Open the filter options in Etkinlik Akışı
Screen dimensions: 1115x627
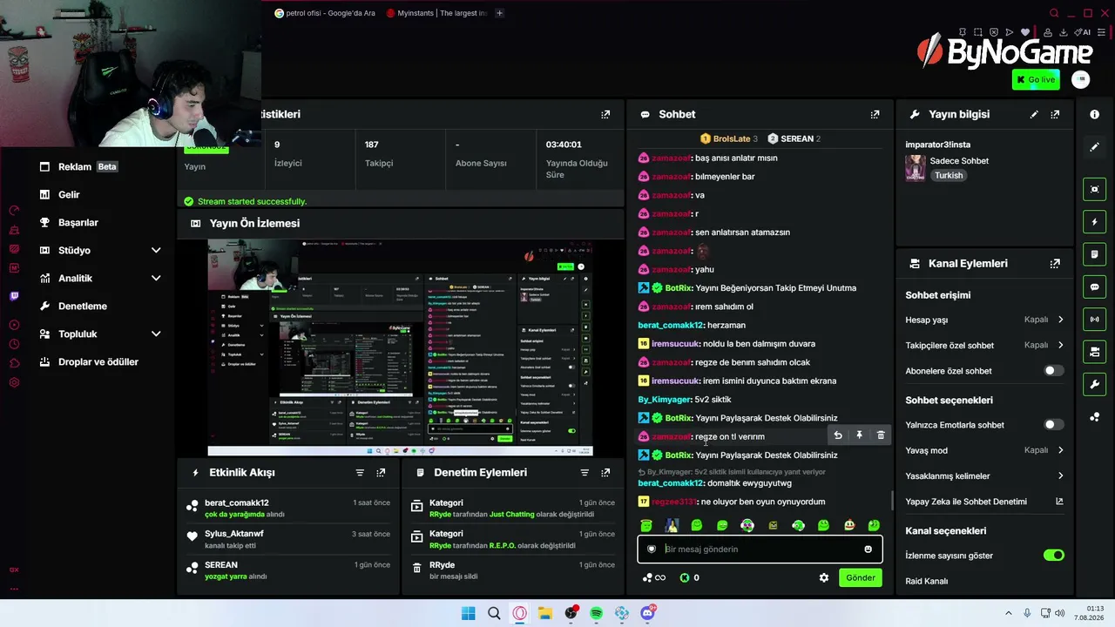coord(360,472)
